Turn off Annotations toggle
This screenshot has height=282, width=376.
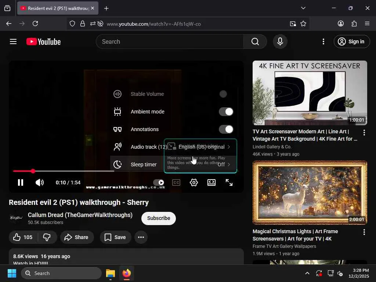click(x=226, y=129)
